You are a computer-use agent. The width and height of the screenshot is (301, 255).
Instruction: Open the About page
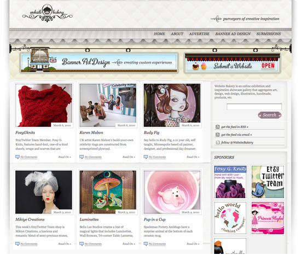click(177, 34)
